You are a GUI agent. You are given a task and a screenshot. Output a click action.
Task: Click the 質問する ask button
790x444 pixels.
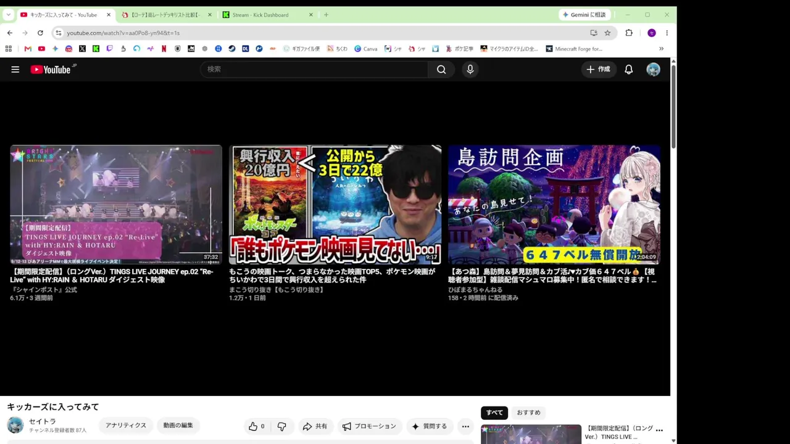pos(429,426)
